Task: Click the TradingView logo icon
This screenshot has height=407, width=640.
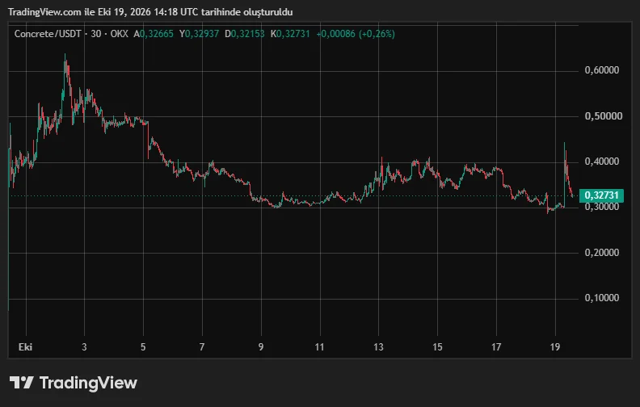Action: [x=21, y=383]
